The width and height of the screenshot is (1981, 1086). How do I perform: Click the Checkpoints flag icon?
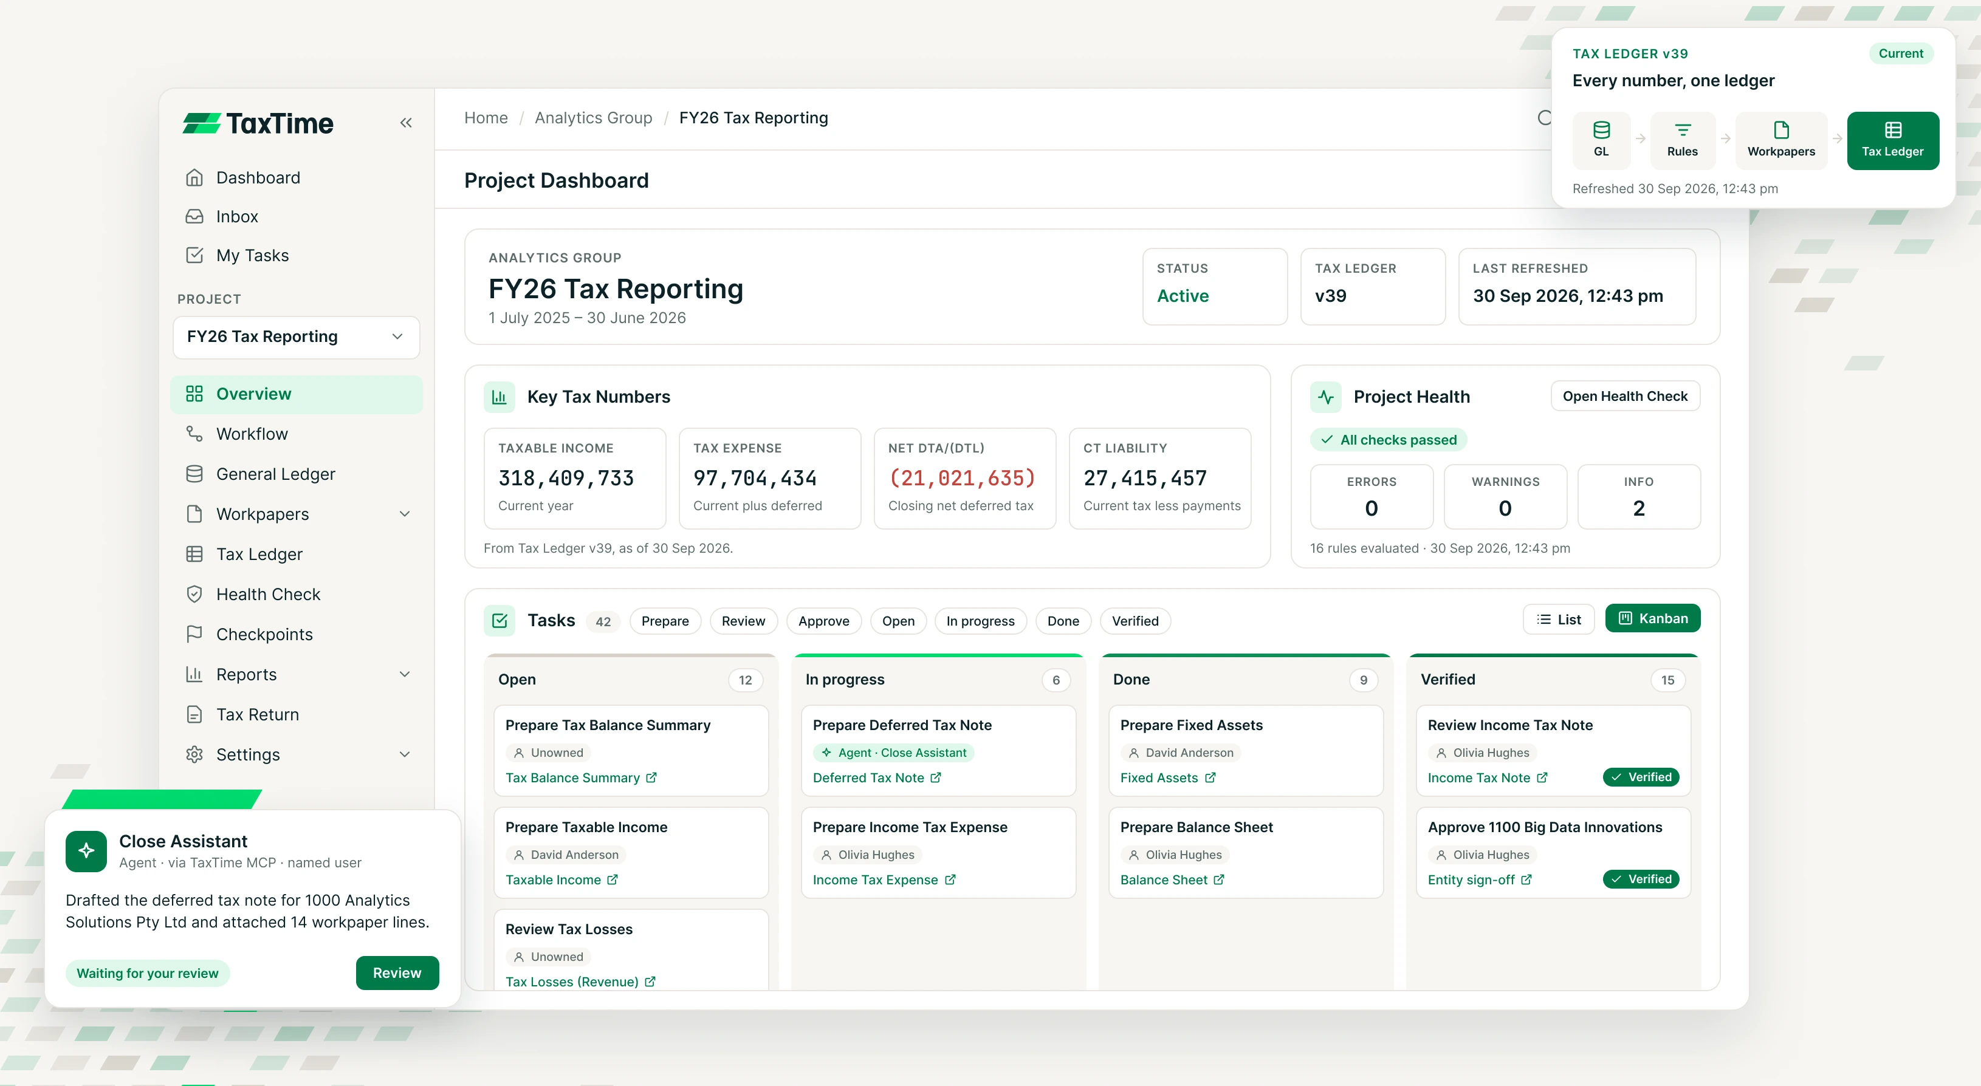[194, 634]
